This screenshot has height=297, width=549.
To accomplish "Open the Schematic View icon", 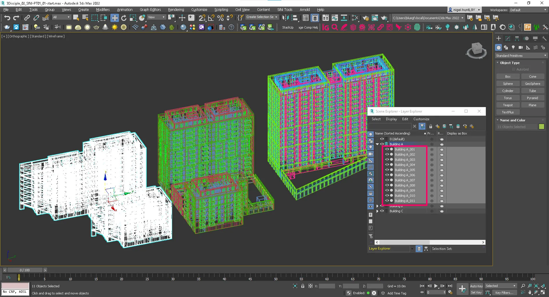I will click(344, 18).
